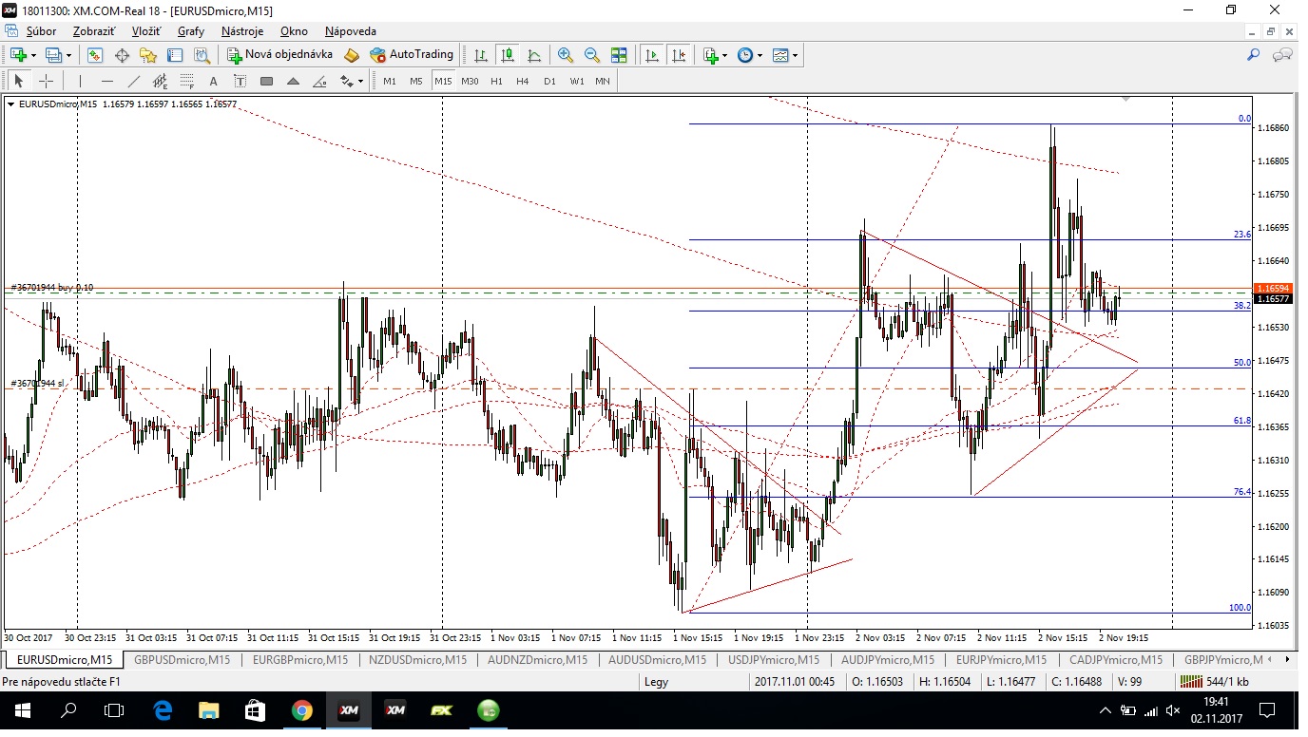This screenshot has width=1308, height=737.
Task: Click the Legy profile in status bar
Action: (x=656, y=682)
